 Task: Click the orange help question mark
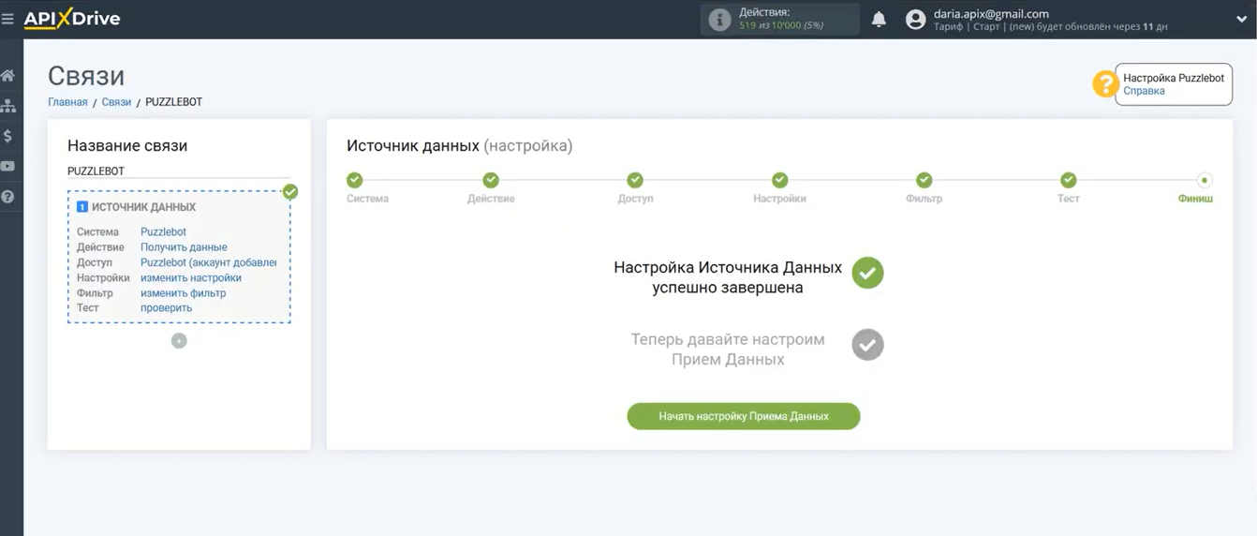(x=1105, y=84)
